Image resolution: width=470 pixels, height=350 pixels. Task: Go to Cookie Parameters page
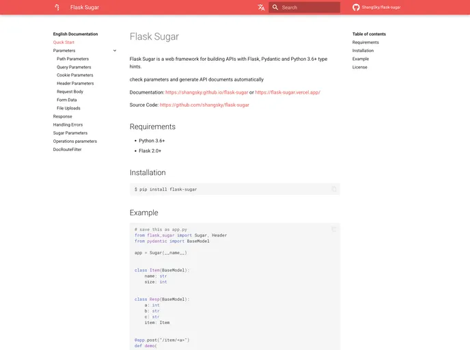coord(75,75)
